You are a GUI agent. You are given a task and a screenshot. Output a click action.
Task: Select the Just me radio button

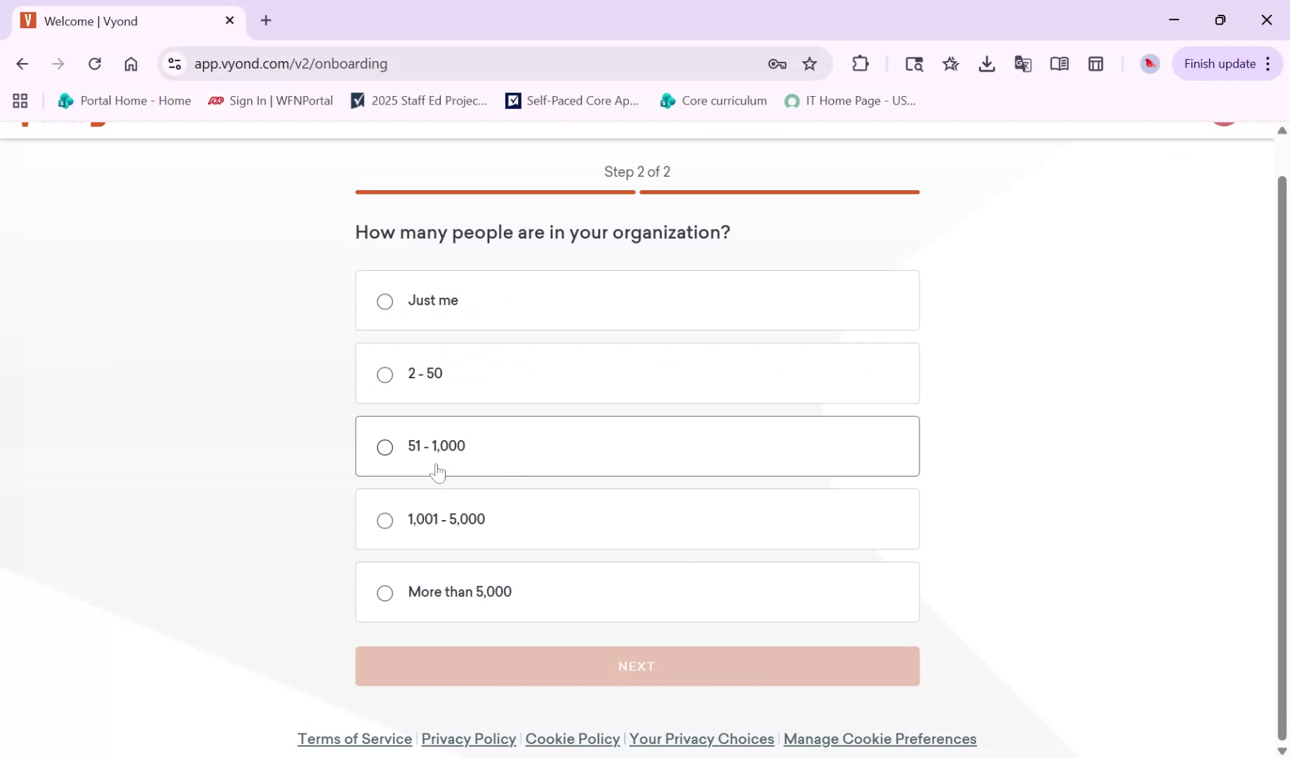click(x=384, y=301)
